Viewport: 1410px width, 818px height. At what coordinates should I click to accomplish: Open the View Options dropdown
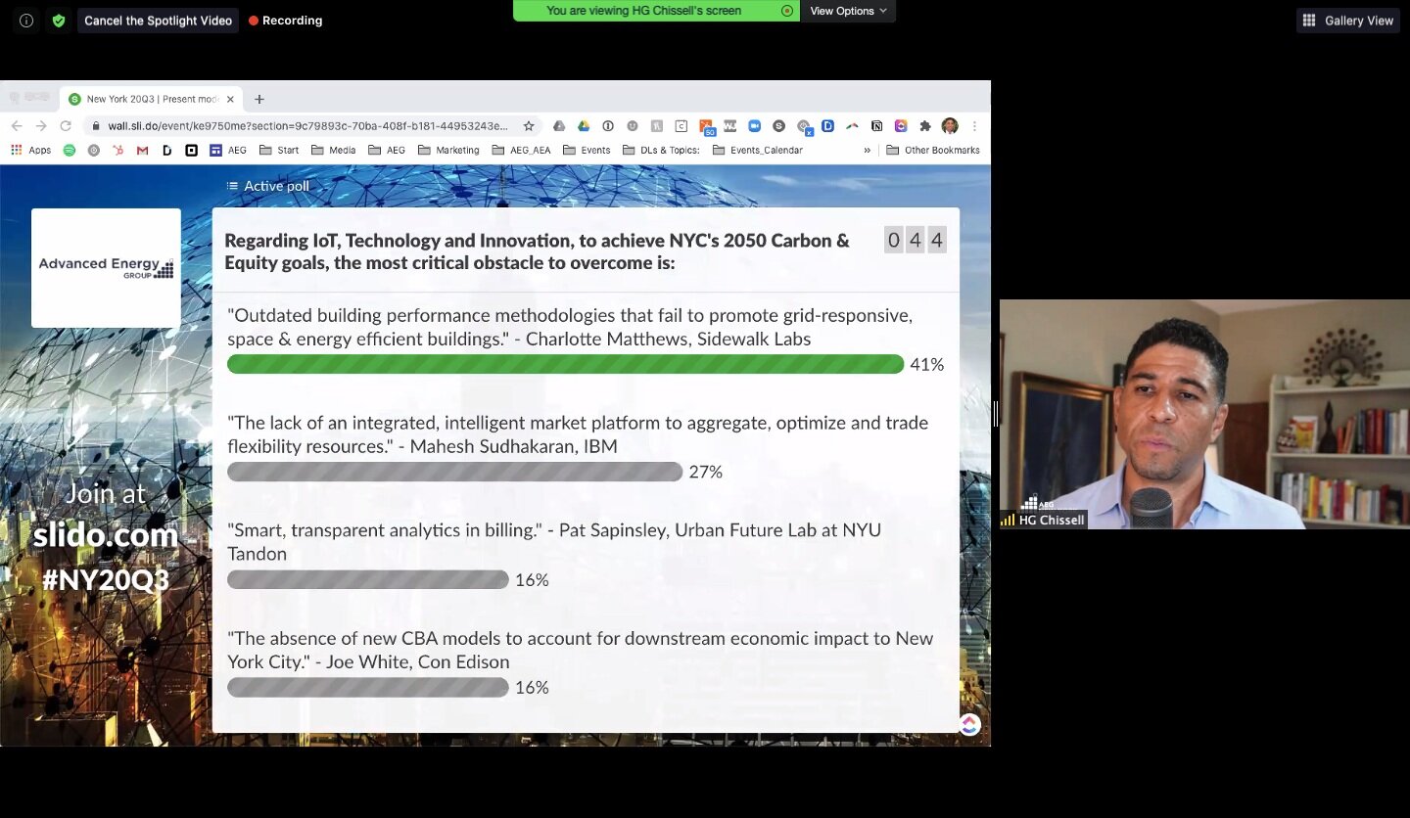(848, 11)
